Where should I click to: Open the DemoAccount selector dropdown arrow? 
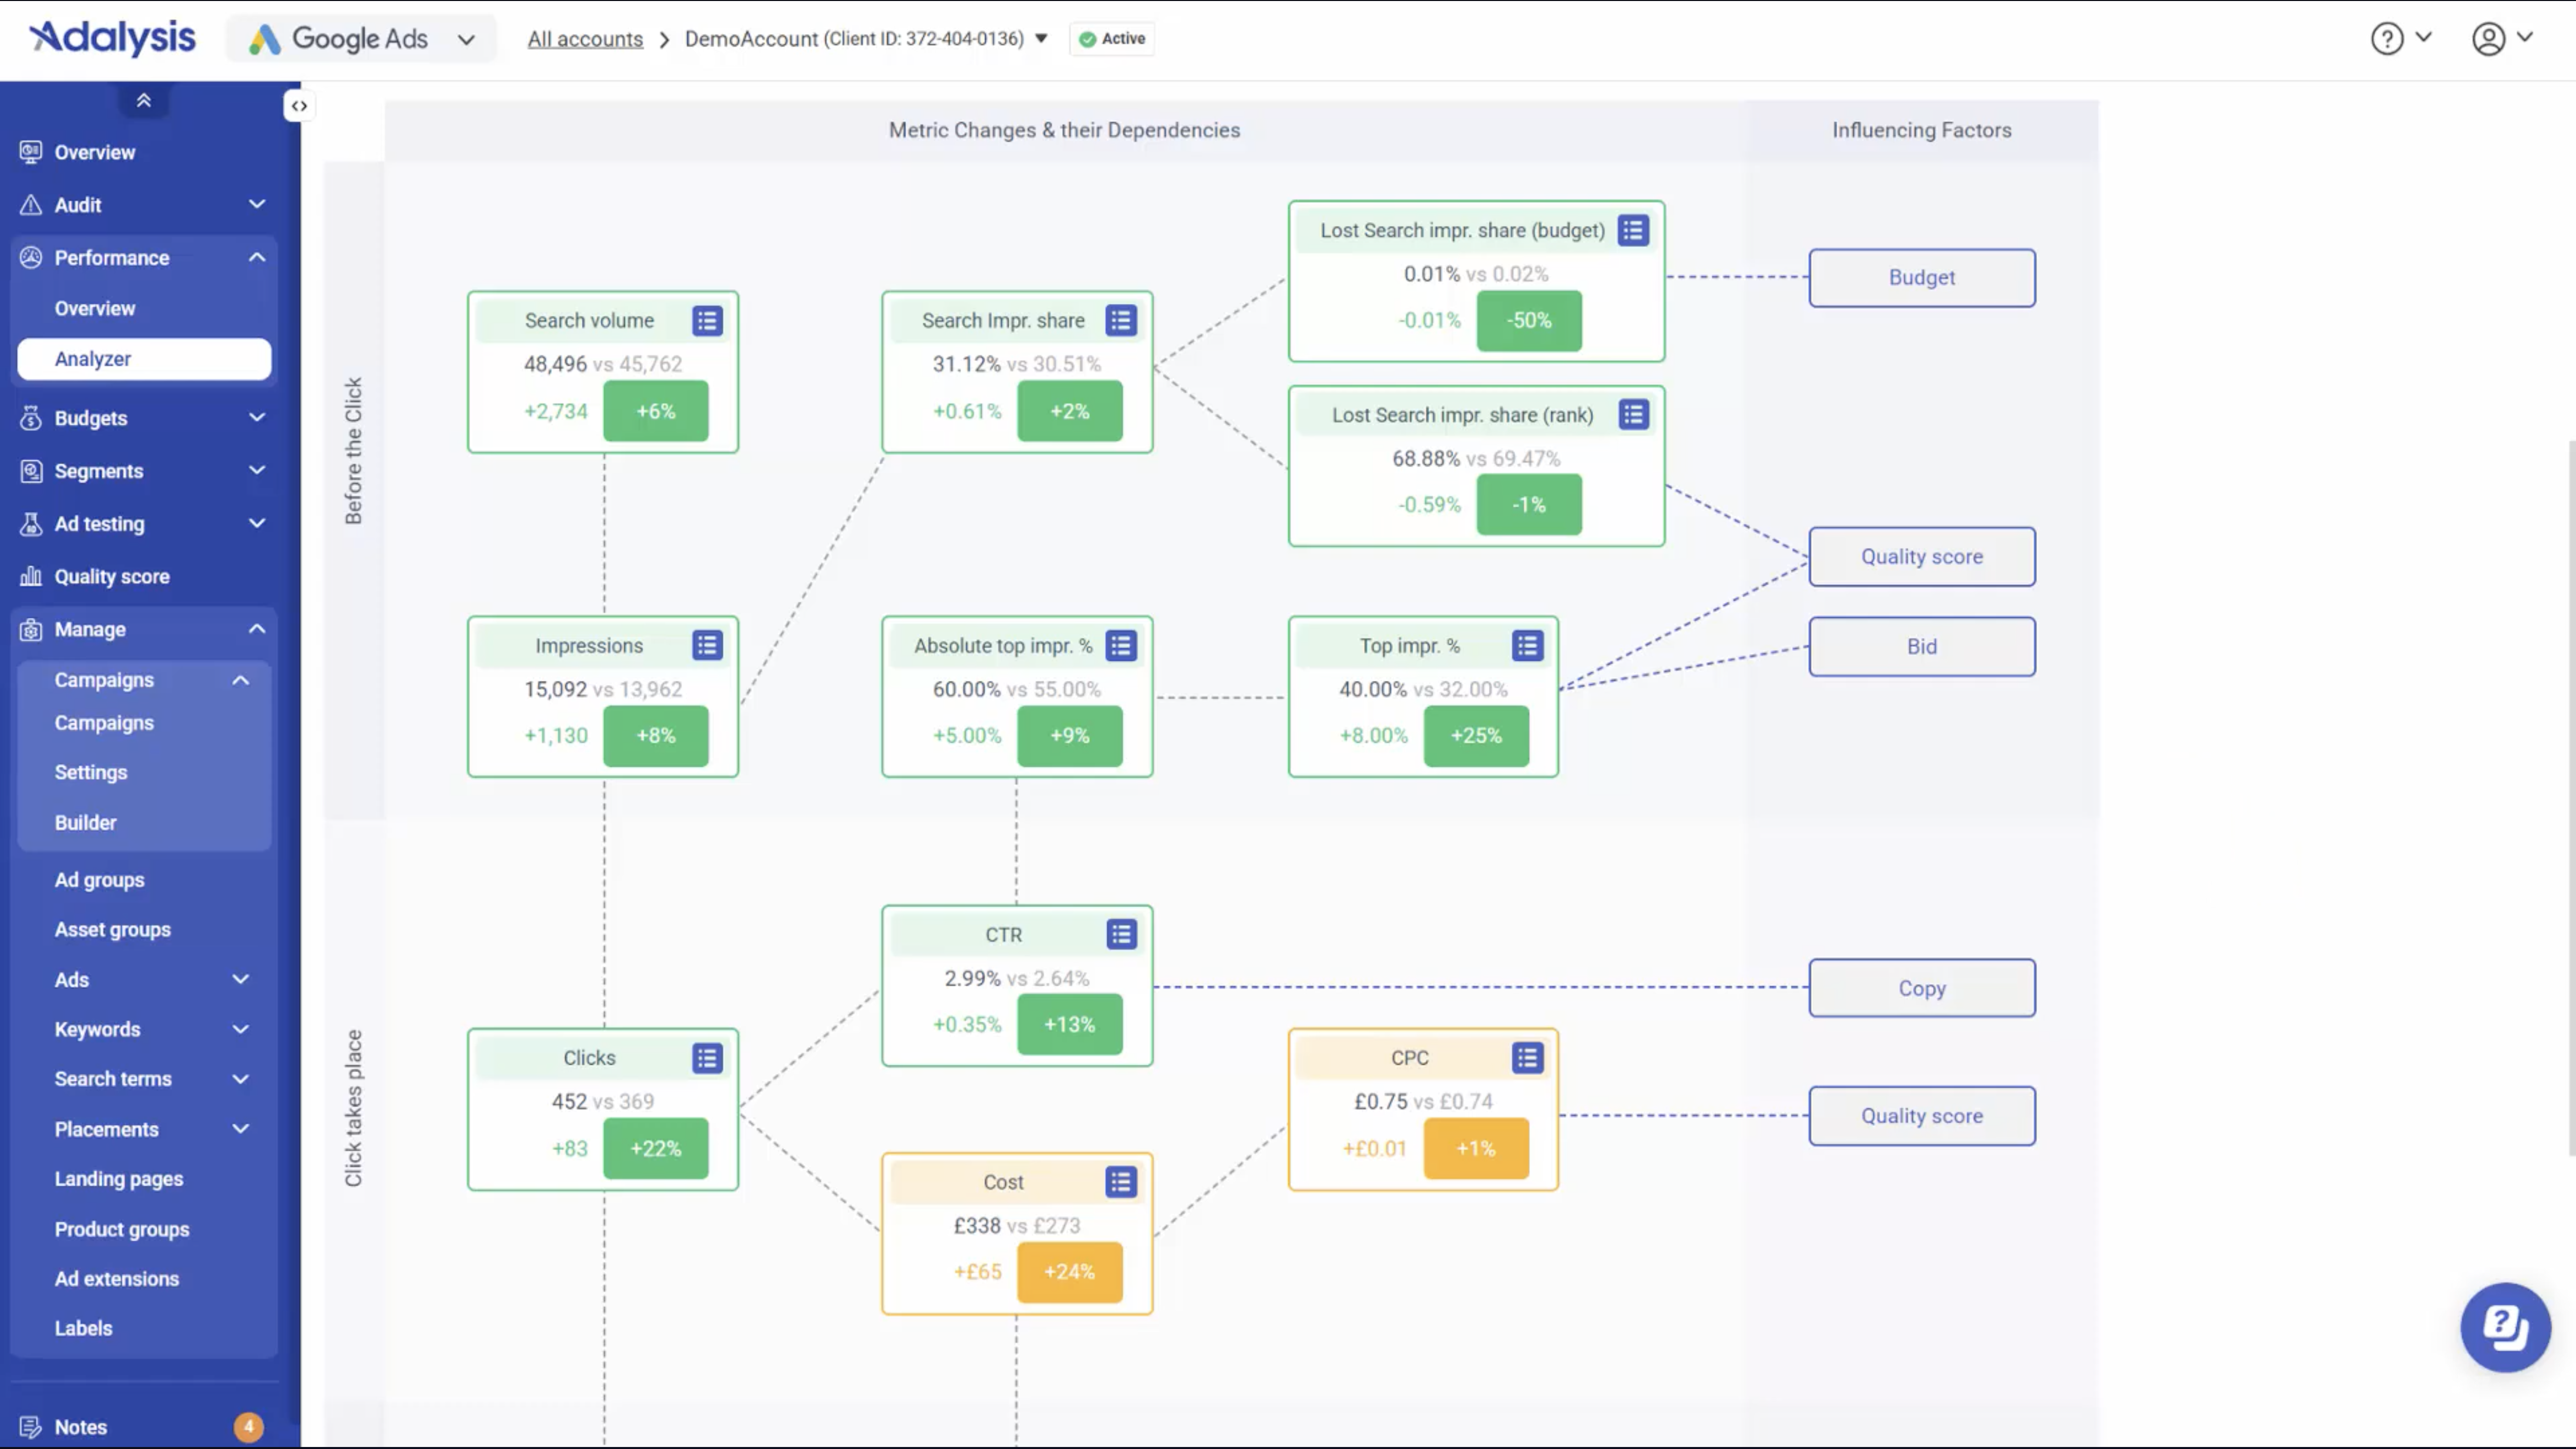(1041, 38)
